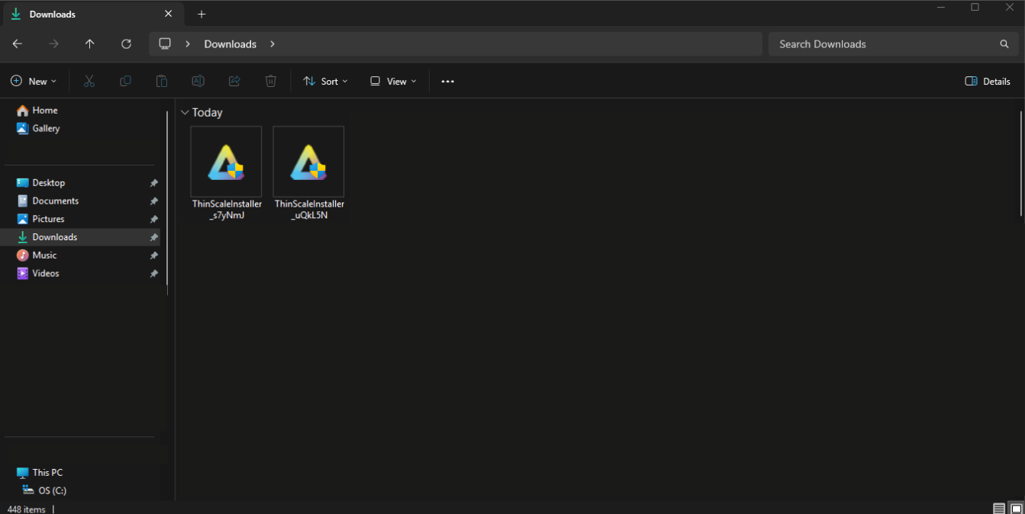
Task: Click the PC monitor icon in address bar
Action: click(x=164, y=44)
